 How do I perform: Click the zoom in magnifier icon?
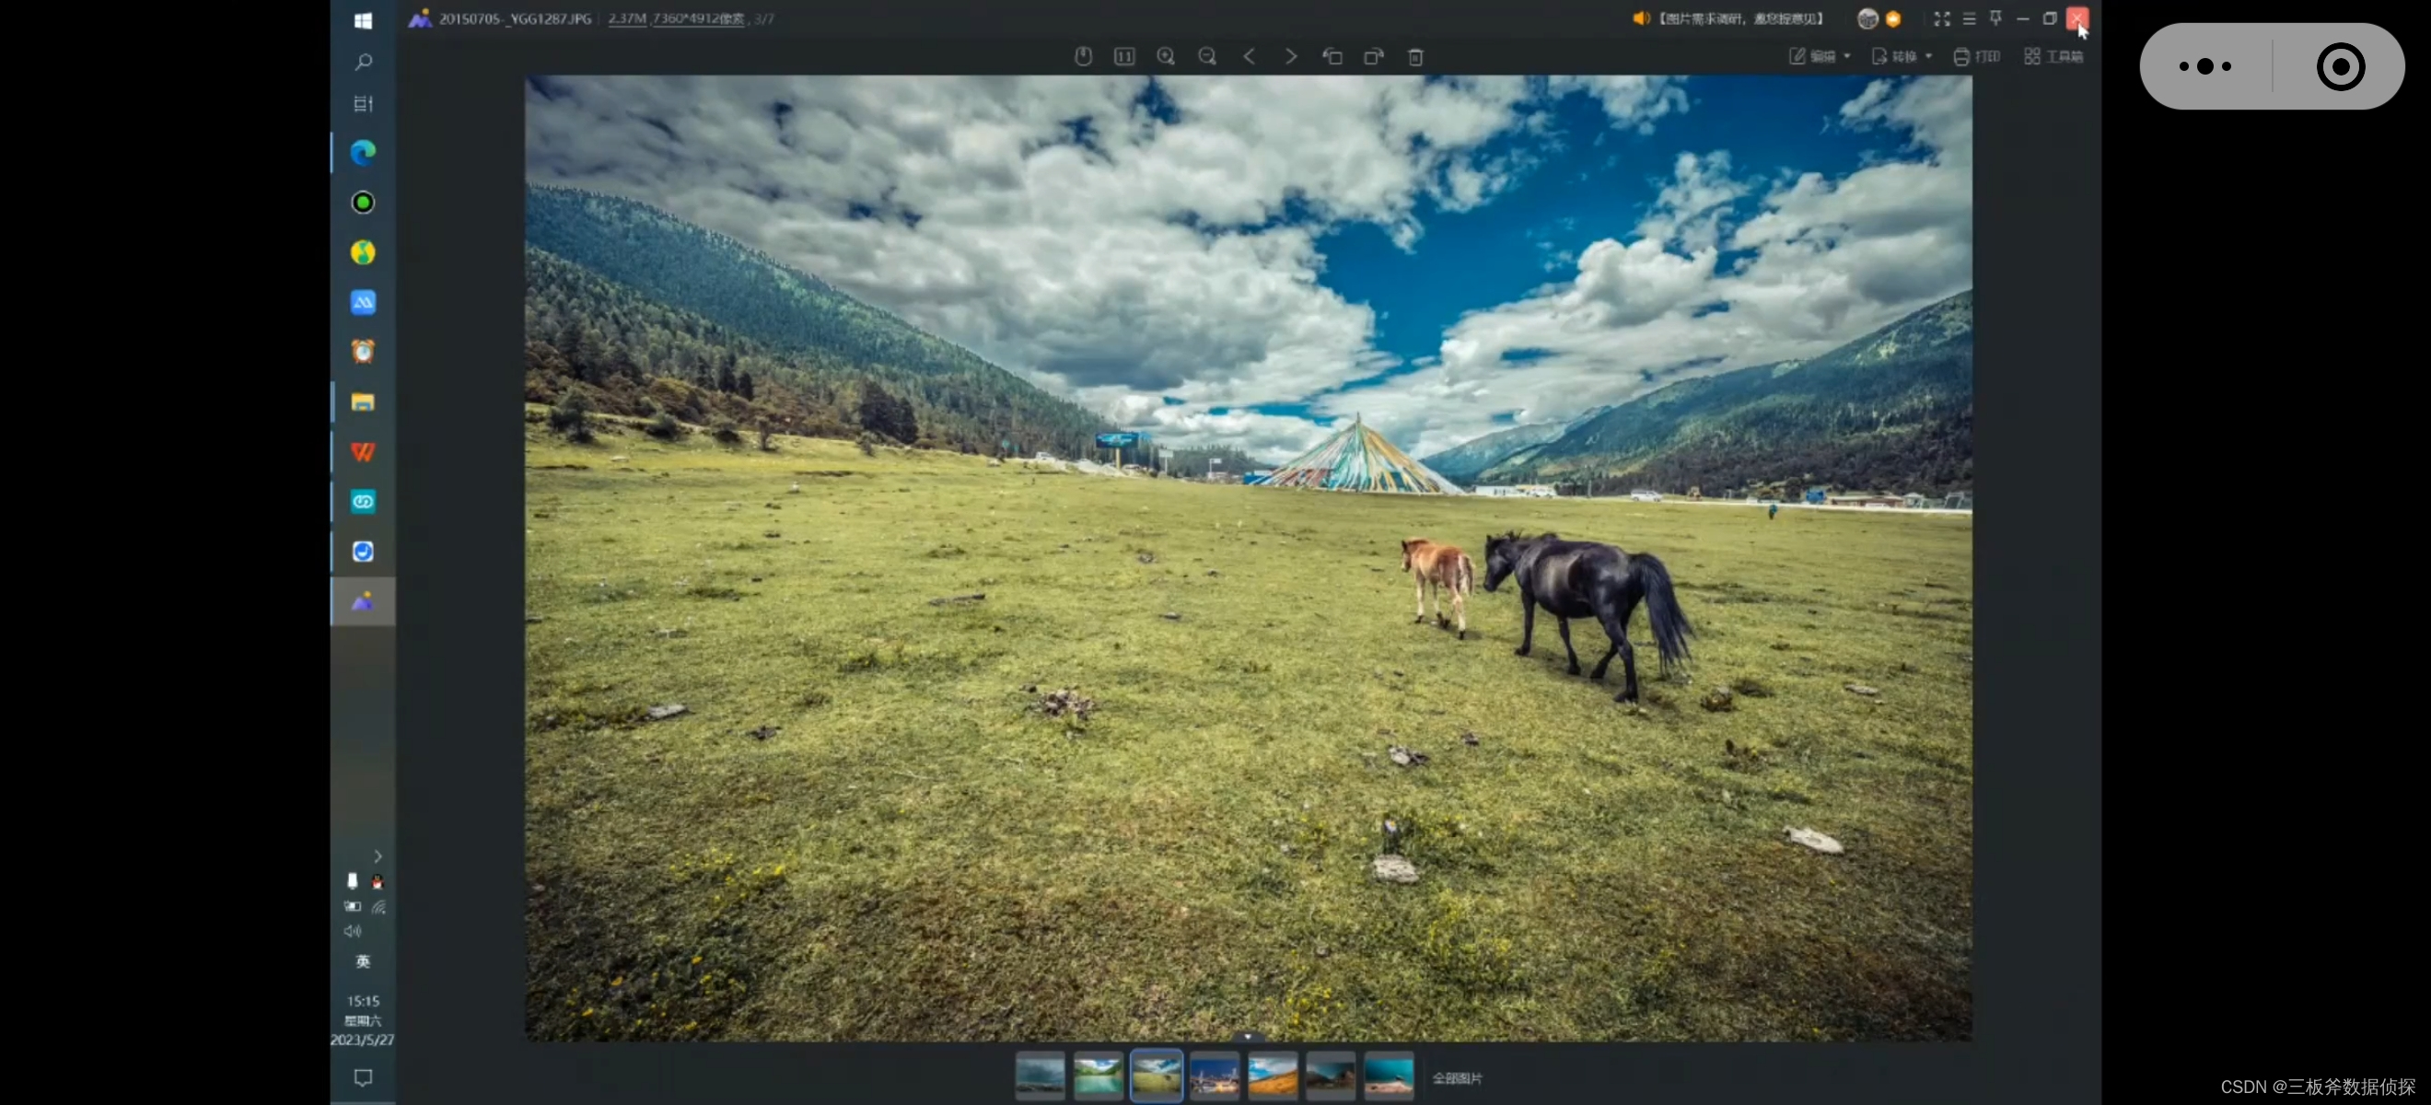tap(1166, 56)
